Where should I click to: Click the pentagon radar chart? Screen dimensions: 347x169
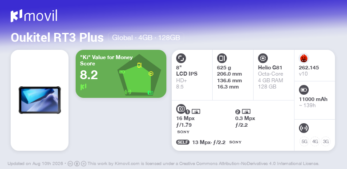point(139,75)
